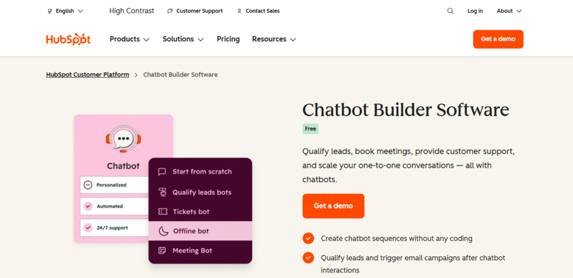573x278 pixels.
Task: Click the 'Automated' label text
Action: pyautogui.click(x=110, y=206)
